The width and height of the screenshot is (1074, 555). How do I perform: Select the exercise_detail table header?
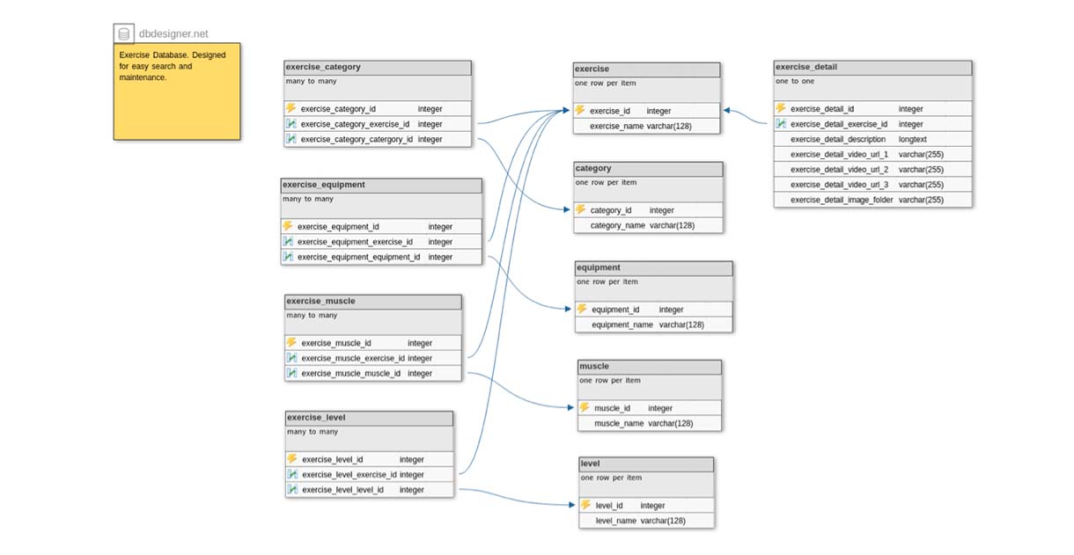click(872, 67)
